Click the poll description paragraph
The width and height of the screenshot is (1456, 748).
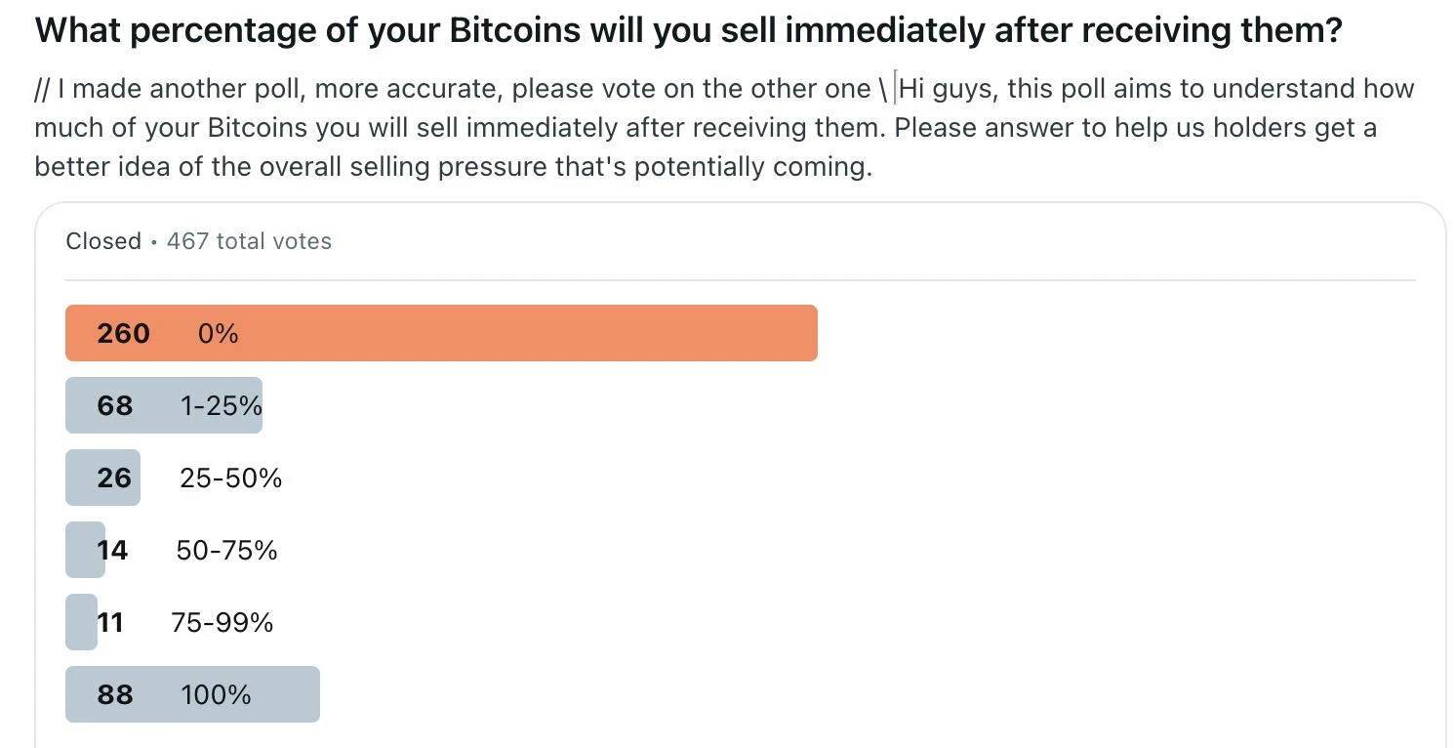(x=722, y=128)
